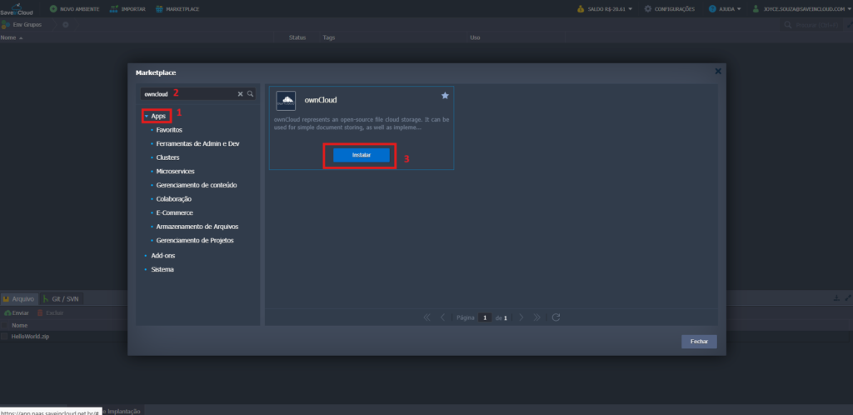Click the Uso column header
853x415 pixels.
click(475, 37)
